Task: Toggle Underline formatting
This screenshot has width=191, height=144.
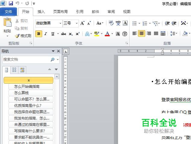Action: click(x=53, y=34)
